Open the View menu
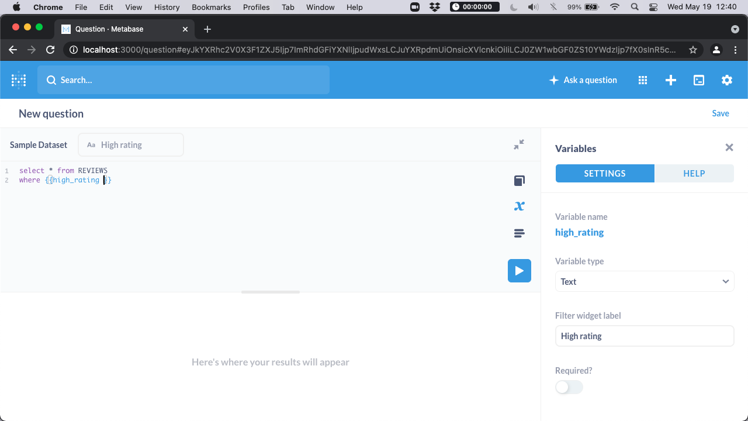This screenshot has height=421, width=748. click(134, 7)
